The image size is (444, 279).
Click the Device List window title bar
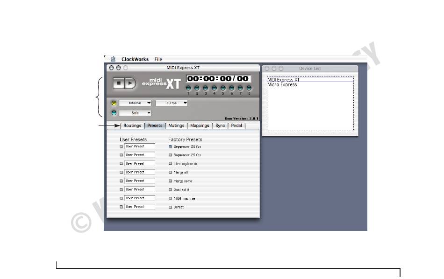pos(310,69)
